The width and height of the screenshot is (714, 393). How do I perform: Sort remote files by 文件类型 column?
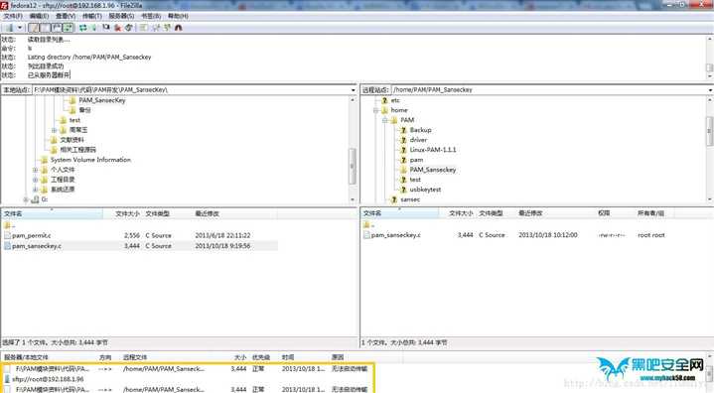click(x=496, y=212)
